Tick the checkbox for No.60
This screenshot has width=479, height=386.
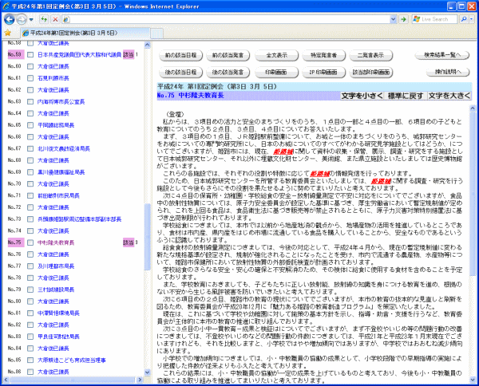(30, 66)
